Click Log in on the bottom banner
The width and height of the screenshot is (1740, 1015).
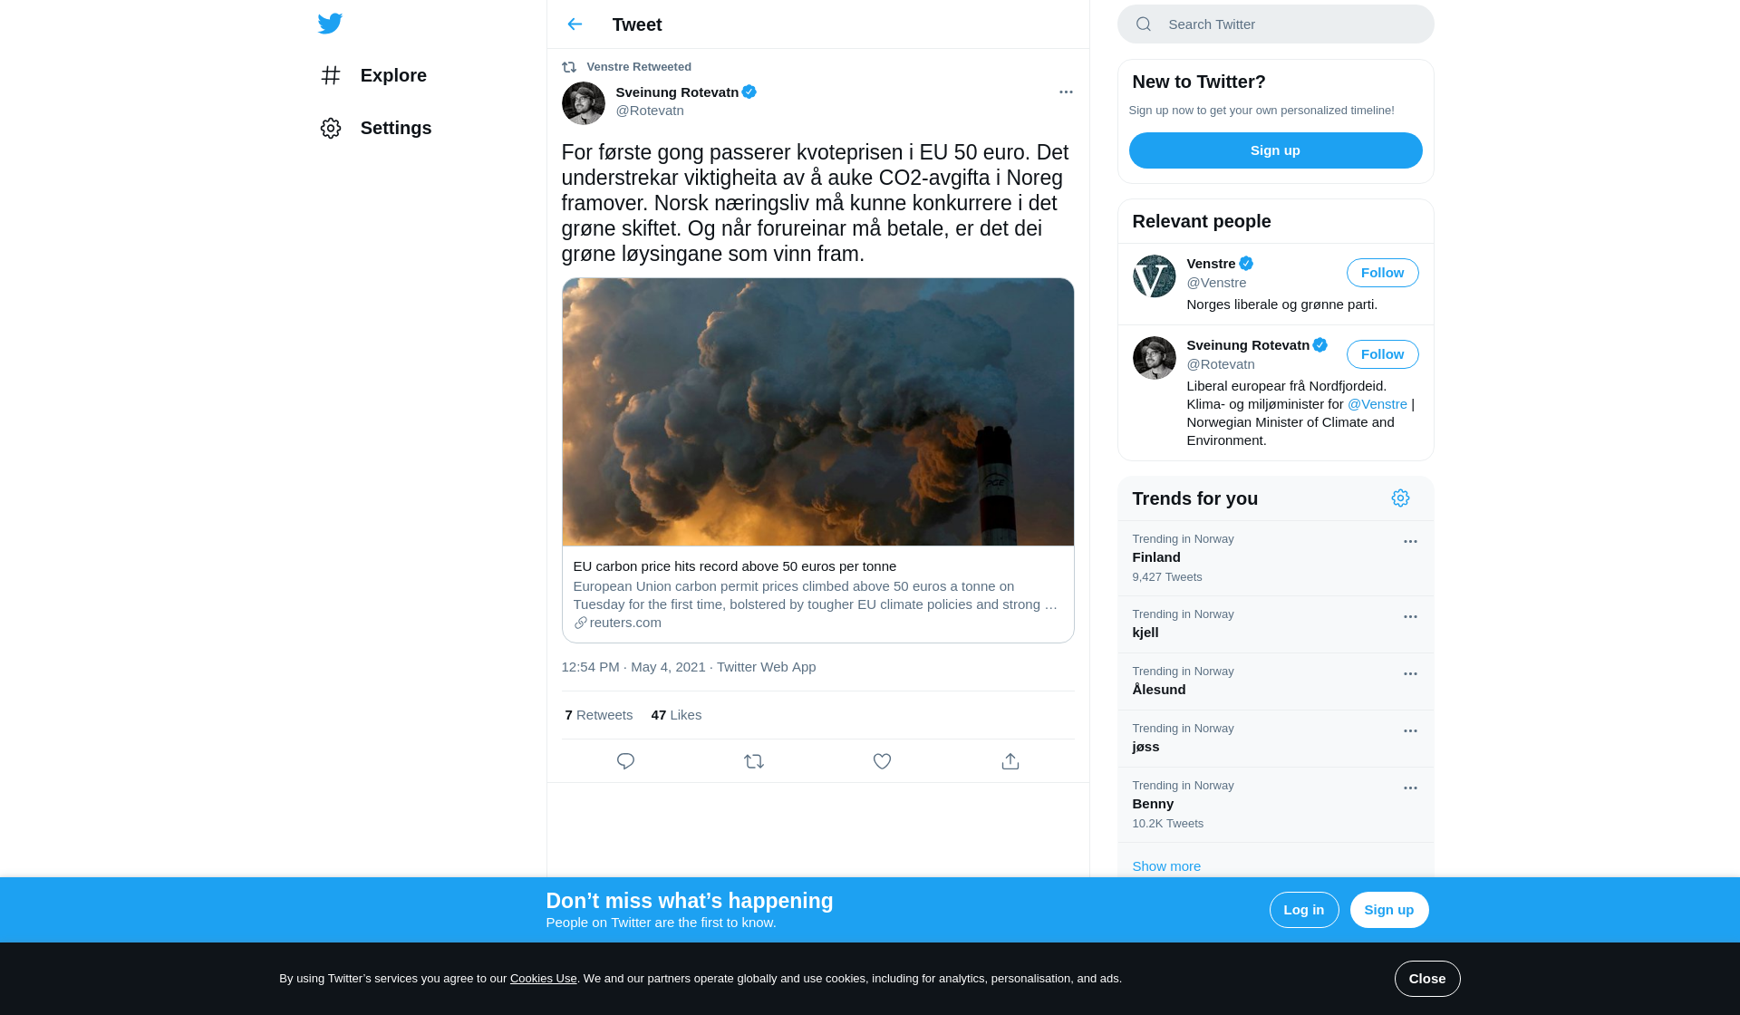click(1304, 910)
